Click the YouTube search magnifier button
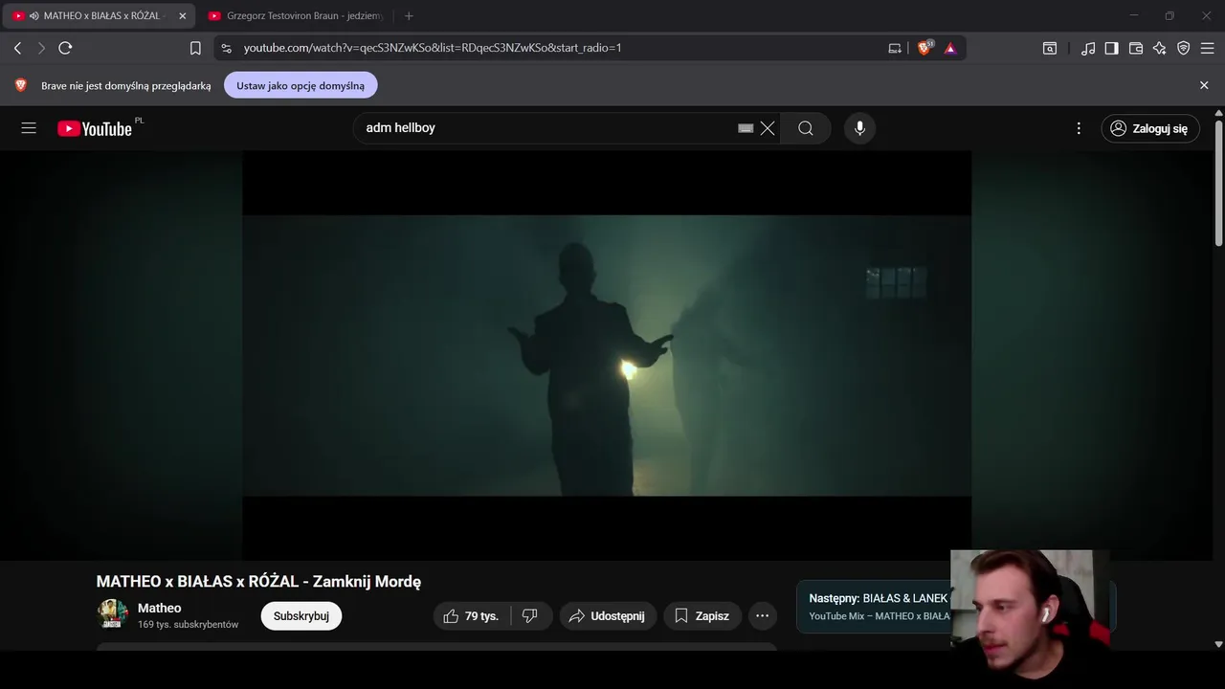This screenshot has width=1225, height=689. point(806,128)
